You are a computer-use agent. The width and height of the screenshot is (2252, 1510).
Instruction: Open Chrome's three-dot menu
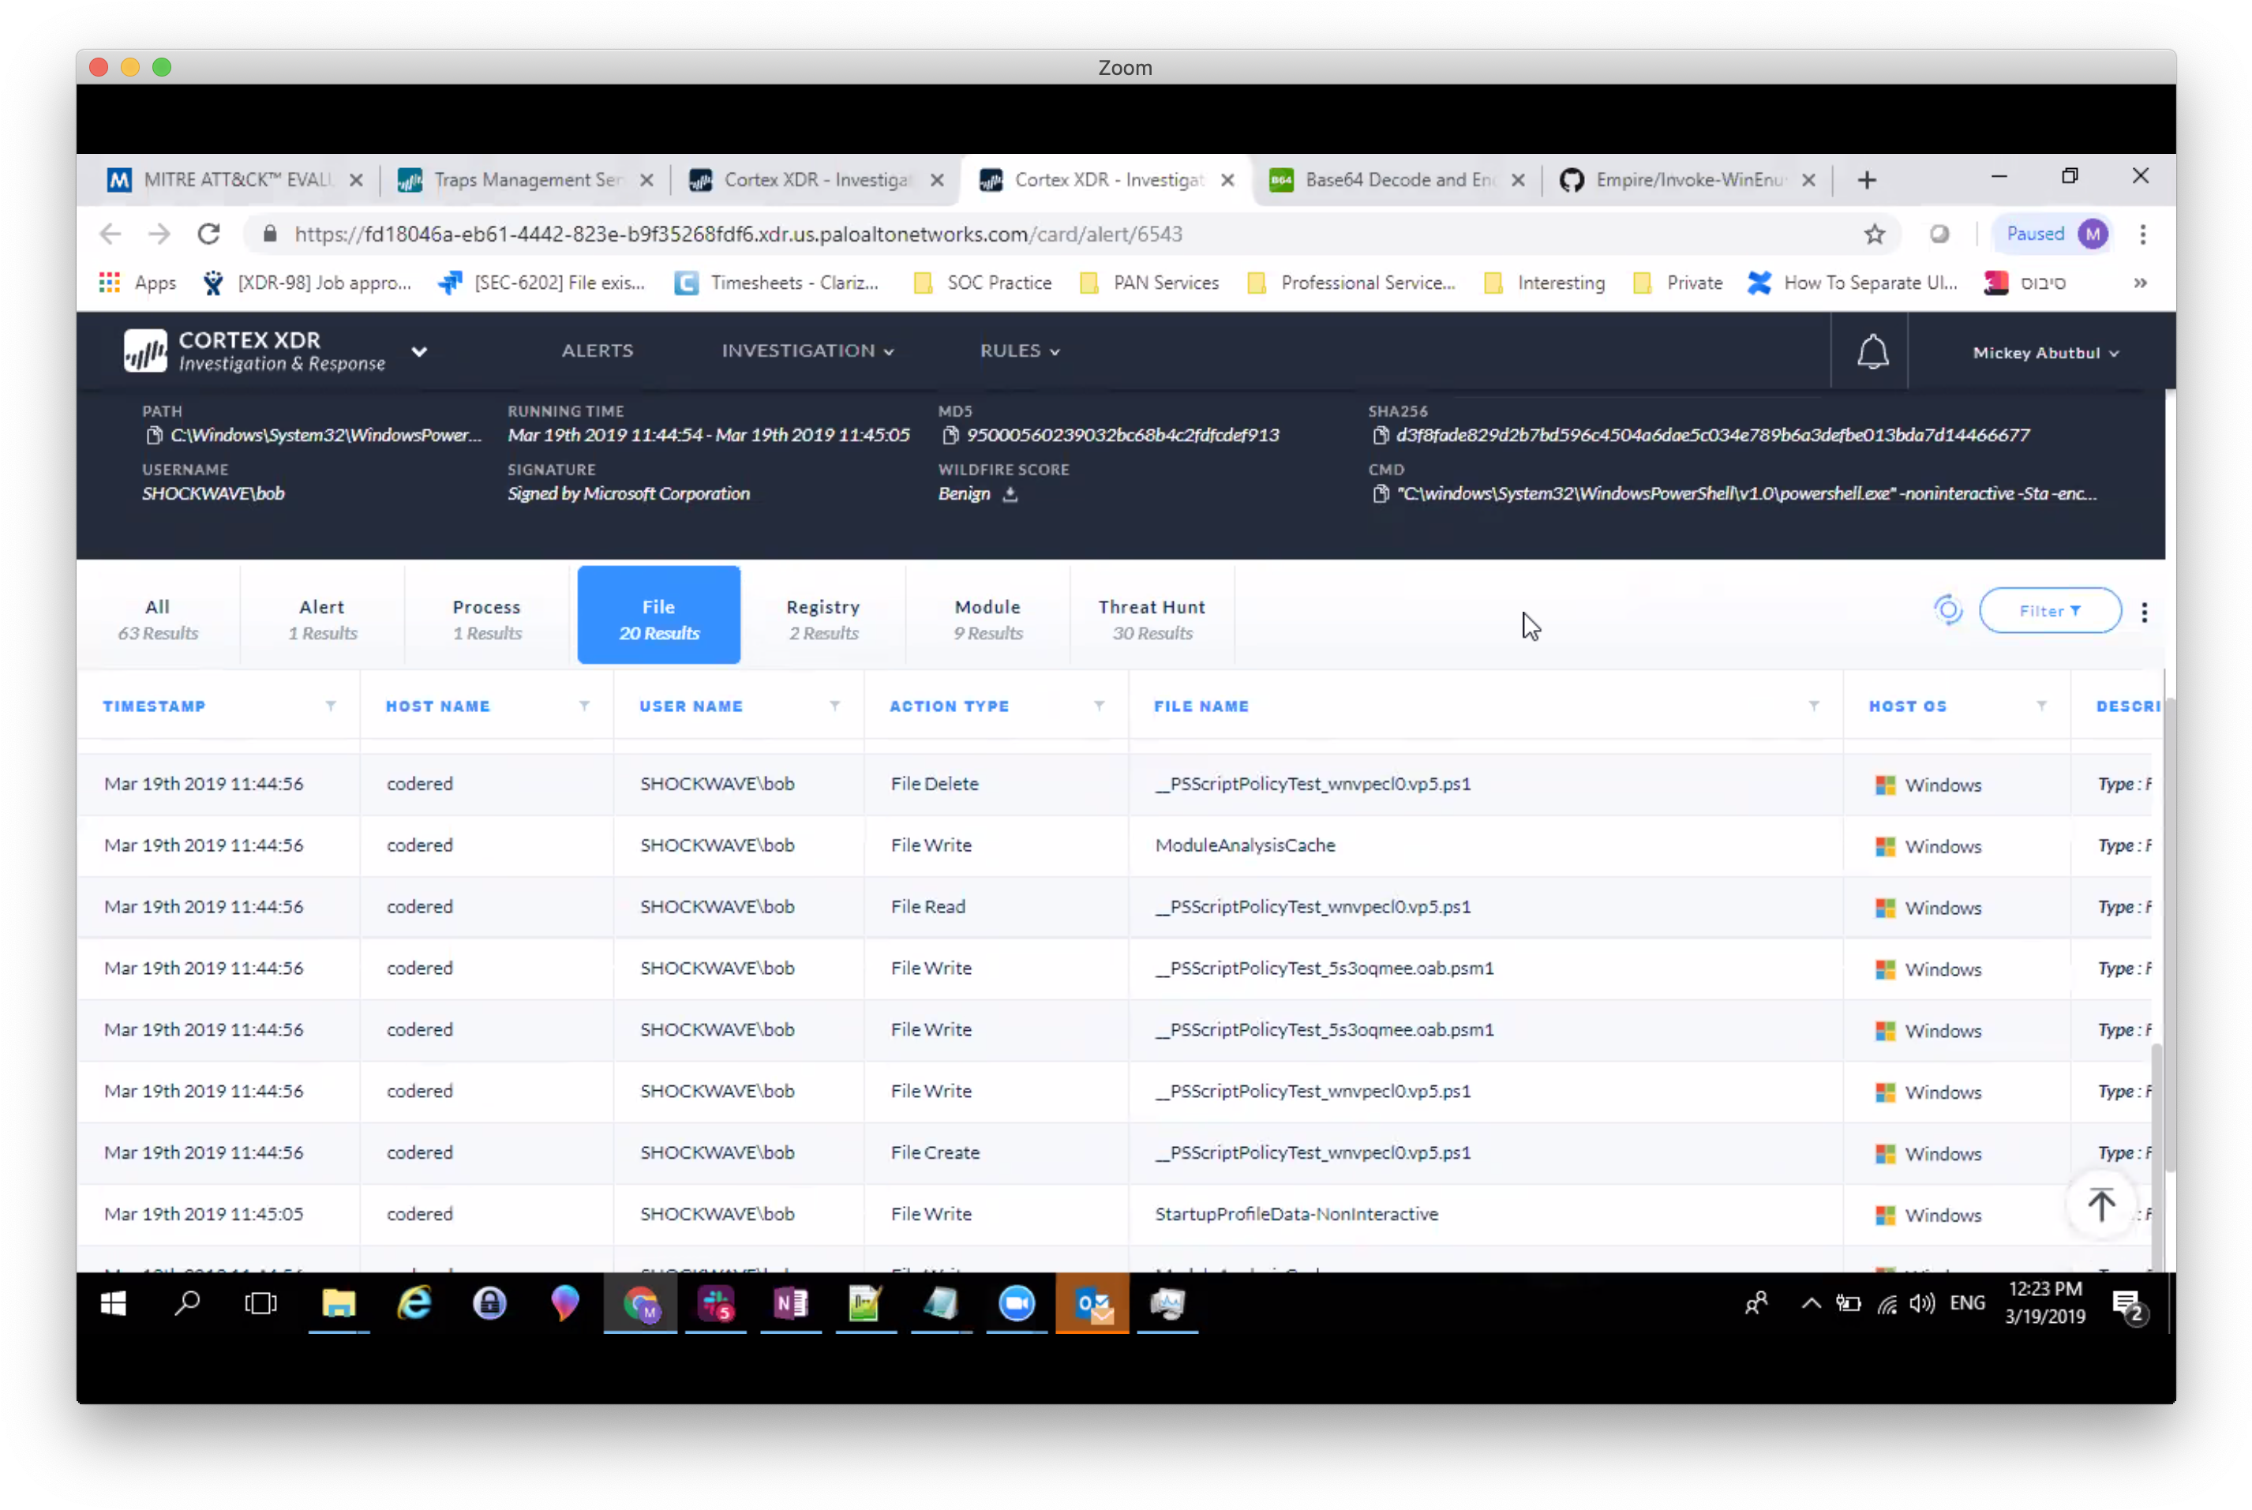[x=2142, y=234]
